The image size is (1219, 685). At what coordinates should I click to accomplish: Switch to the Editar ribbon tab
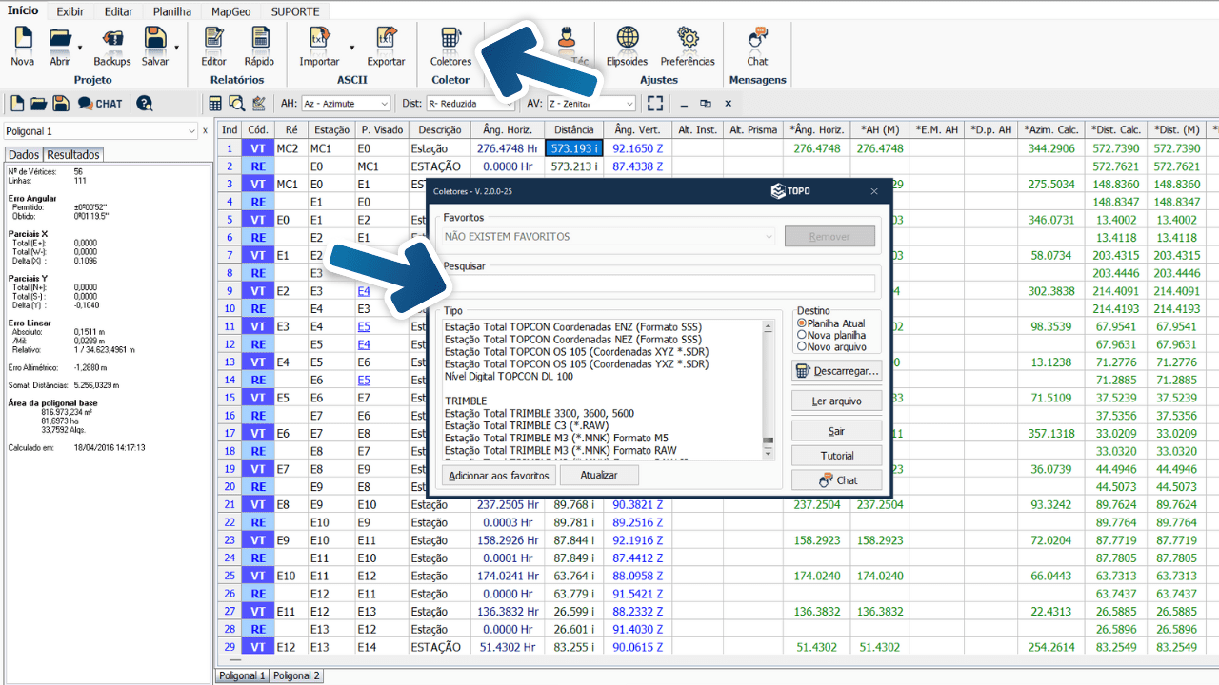(x=119, y=11)
